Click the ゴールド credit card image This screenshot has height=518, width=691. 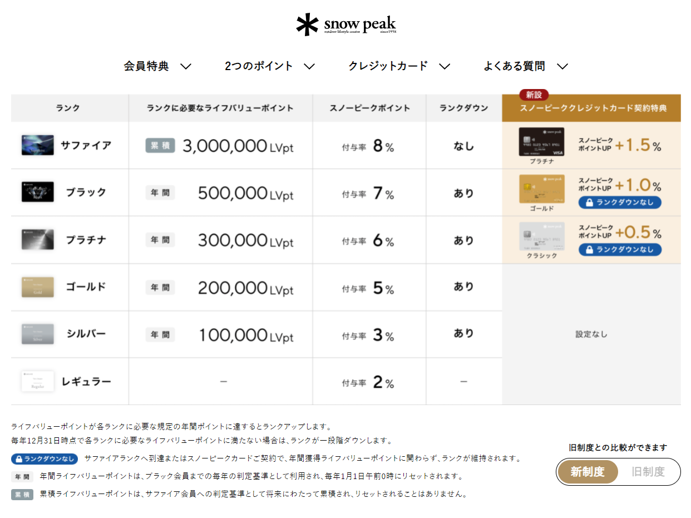click(541, 189)
